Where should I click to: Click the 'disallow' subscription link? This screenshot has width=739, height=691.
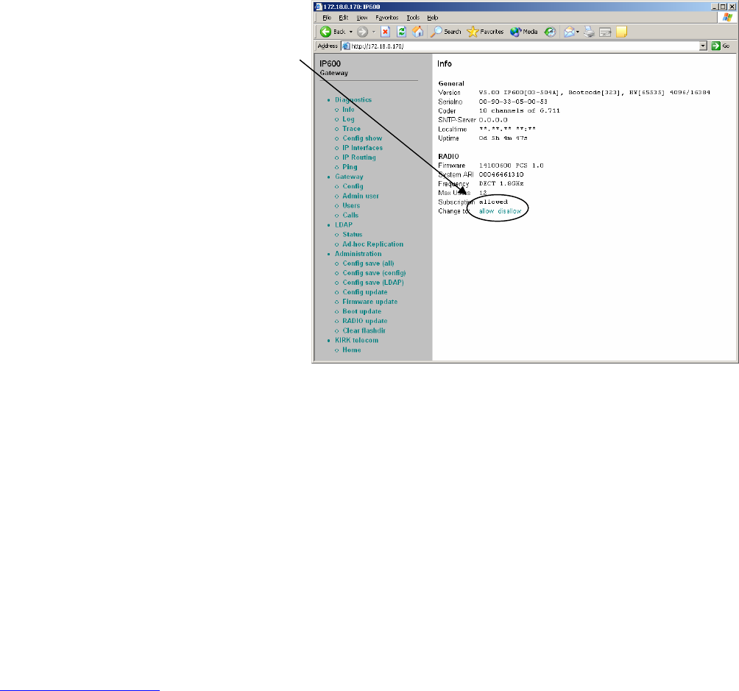[509, 211]
